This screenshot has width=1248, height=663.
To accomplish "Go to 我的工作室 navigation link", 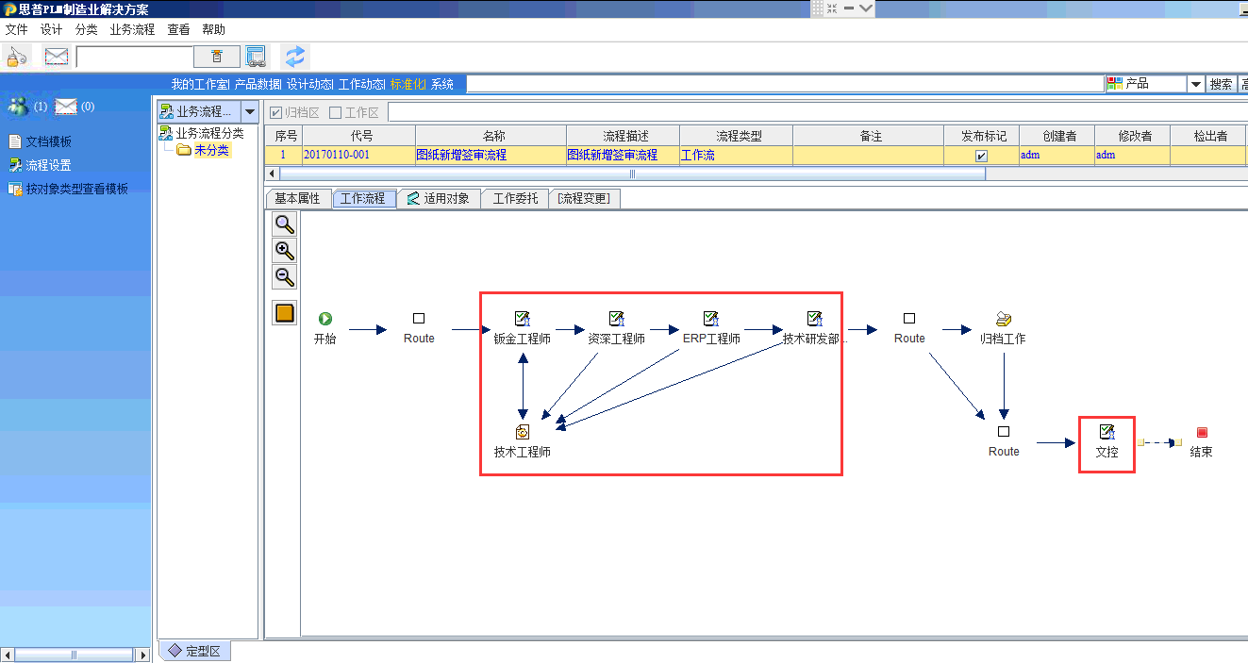I will pyautogui.click(x=199, y=84).
